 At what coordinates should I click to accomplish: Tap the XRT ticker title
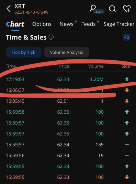tap(20, 6)
